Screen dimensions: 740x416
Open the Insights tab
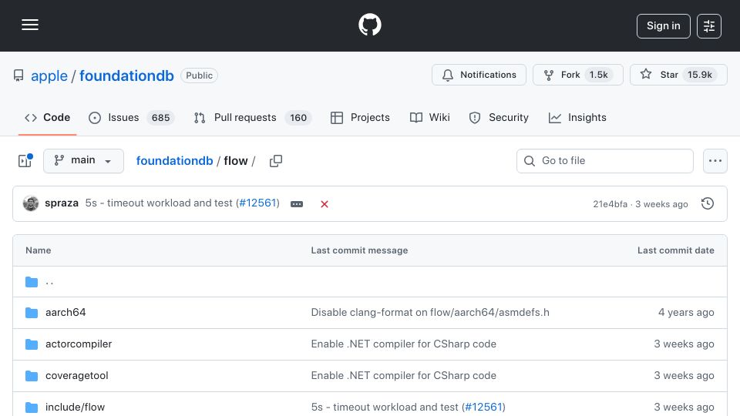pos(577,117)
